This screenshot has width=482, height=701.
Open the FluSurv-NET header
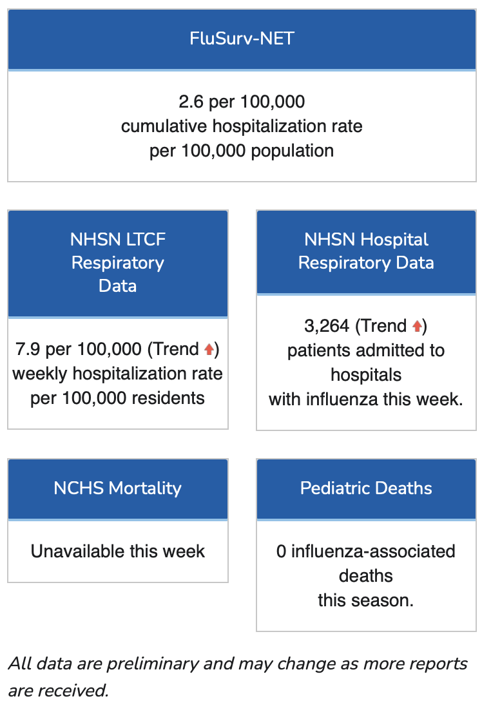click(242, 39)
